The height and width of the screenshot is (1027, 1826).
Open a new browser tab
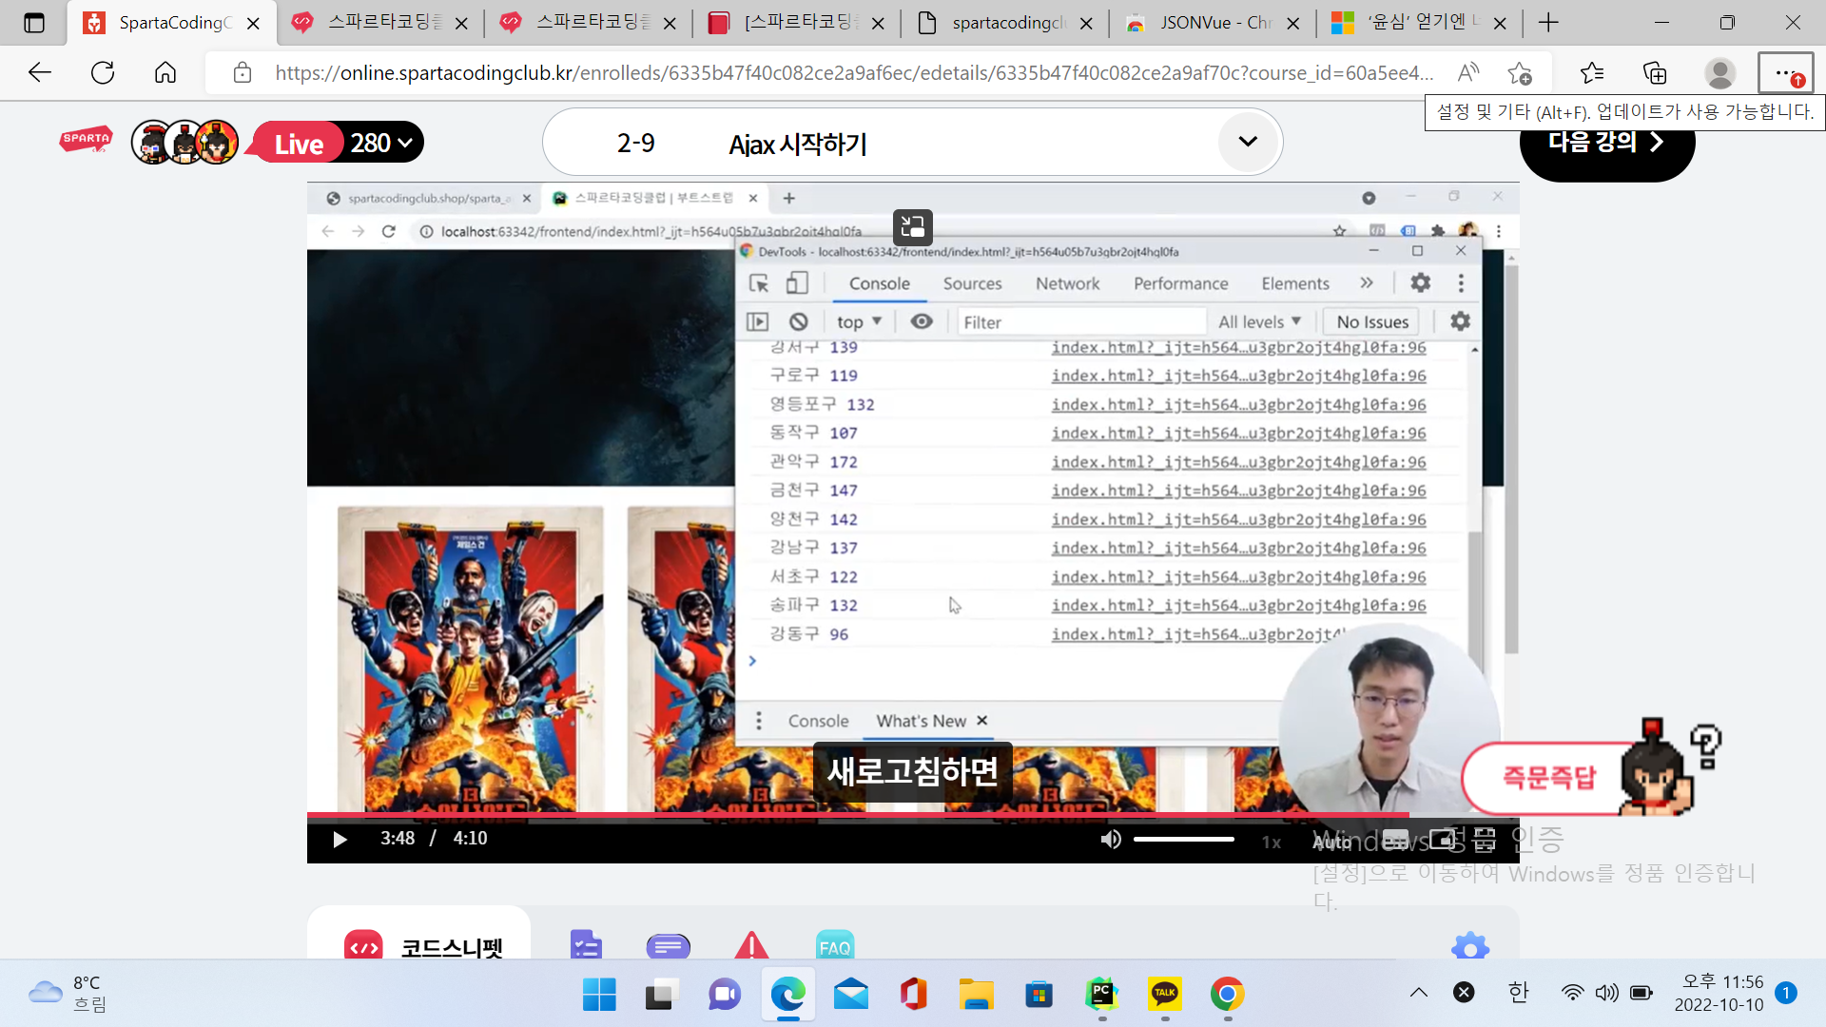(1548, 23)
